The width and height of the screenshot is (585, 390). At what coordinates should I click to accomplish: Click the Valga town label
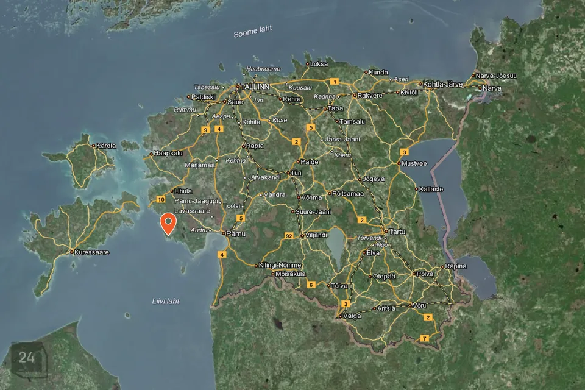[x=352, y=316]
